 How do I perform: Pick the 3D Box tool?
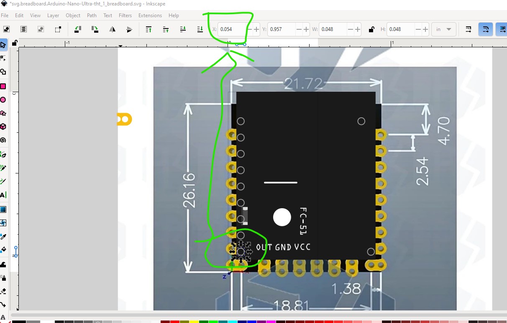point(3,127)
